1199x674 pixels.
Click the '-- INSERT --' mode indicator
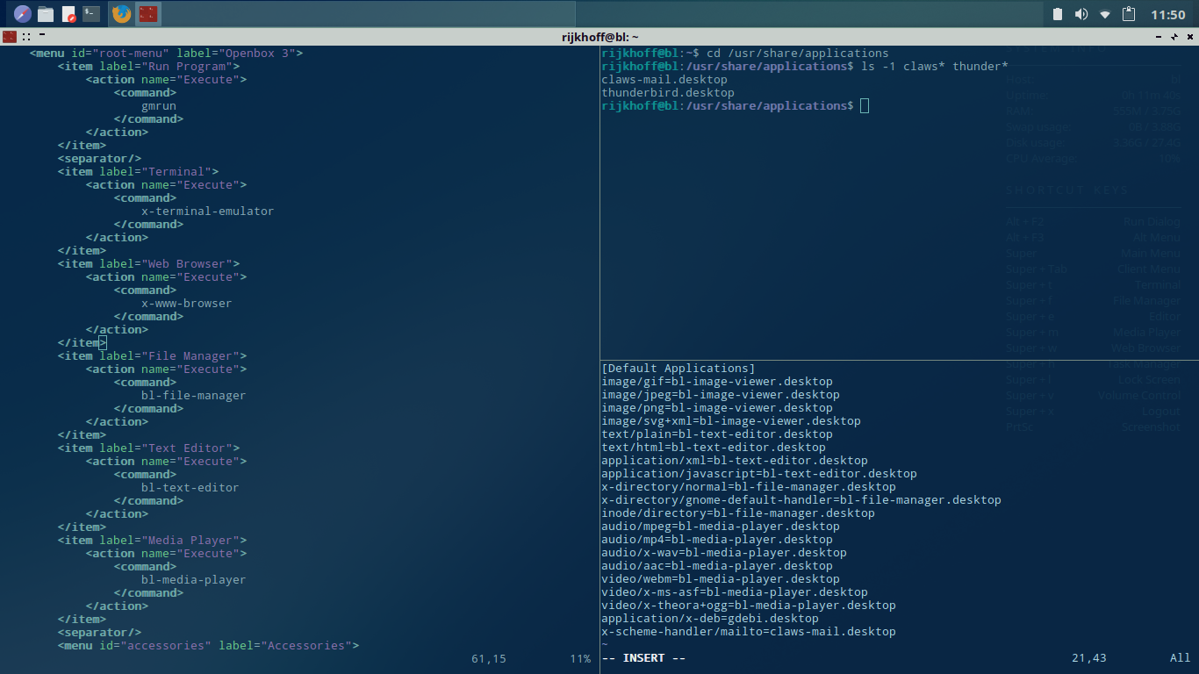pyautogui.click(x=643, y=658)
